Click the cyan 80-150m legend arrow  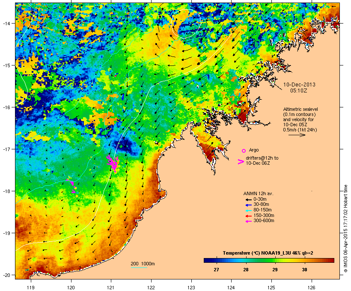click(x=248, y=211)
